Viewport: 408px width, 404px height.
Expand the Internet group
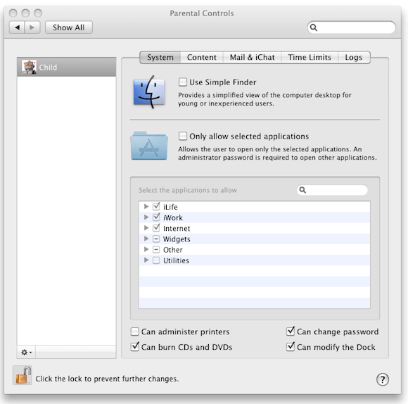pyautogui.click(x=146, y=228)
